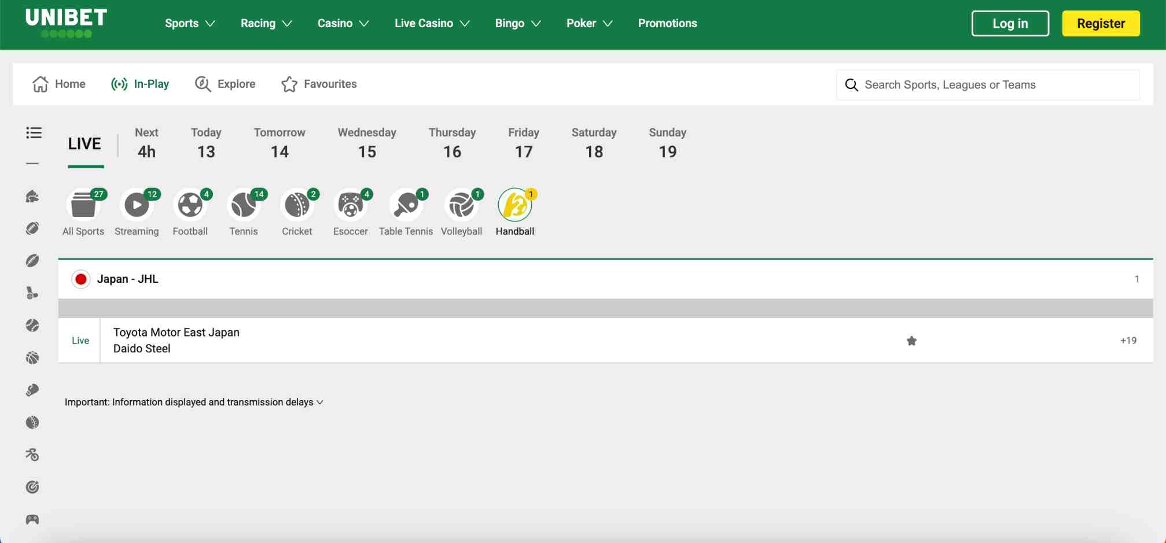Select the Table Tennis icon
Viewport: 1166px width, 543px height.
tap(406, 204)
